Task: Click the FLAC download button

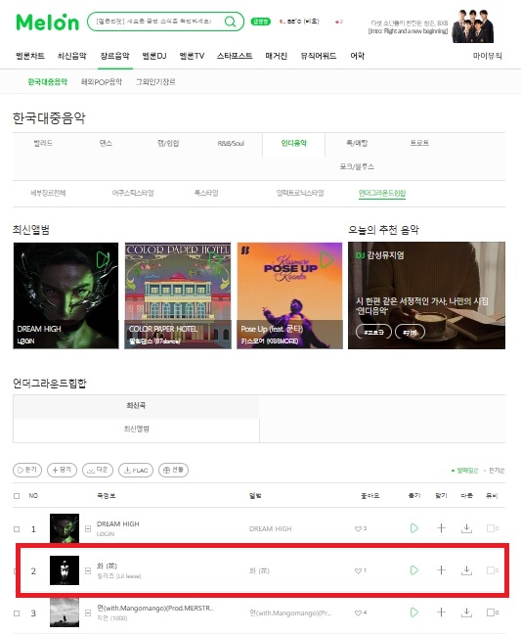Action: pos(136,470)
